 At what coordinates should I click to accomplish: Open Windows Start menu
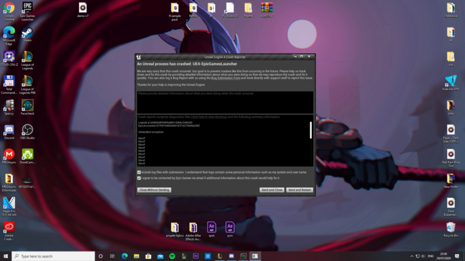(x=5, y=256)
